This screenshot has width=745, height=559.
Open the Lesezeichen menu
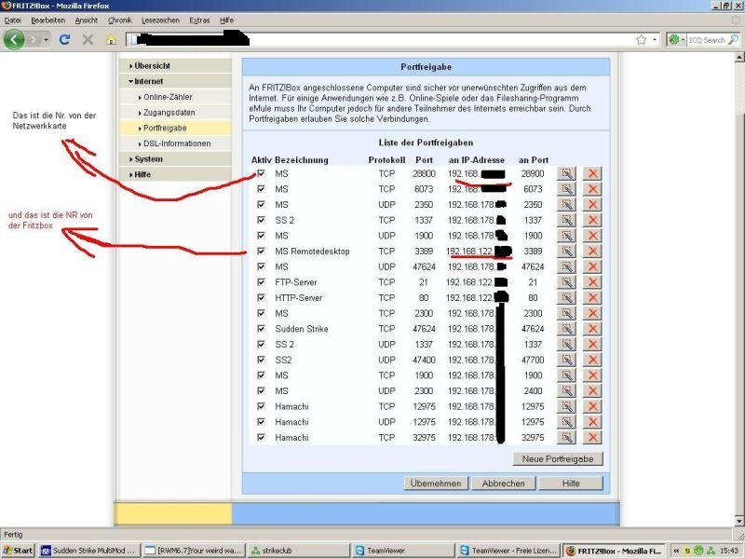point(160,20)
